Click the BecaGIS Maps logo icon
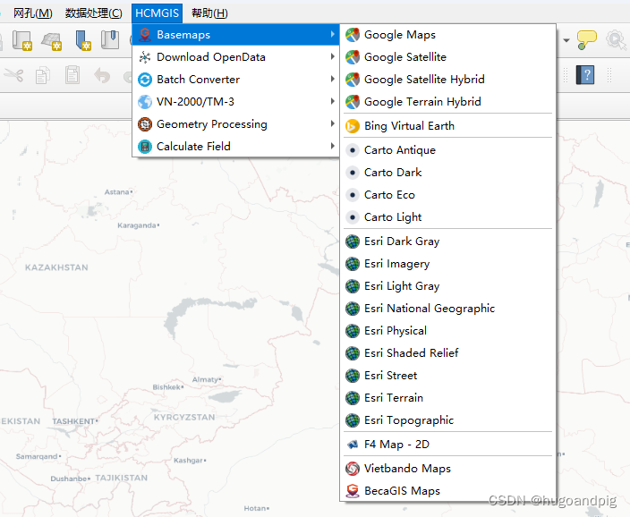This screenshot has width=630, height=517. click(353, 491)
